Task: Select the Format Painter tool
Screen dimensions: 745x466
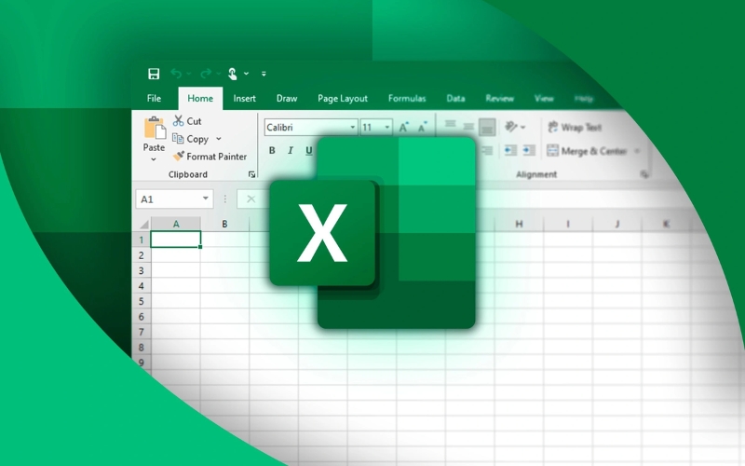Action: click(210, 157)
